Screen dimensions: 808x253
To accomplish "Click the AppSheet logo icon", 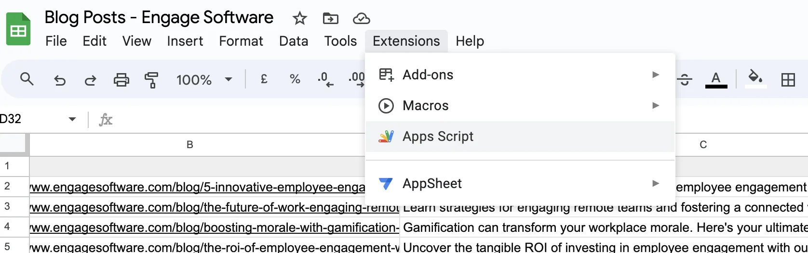I will pos(386,184).
